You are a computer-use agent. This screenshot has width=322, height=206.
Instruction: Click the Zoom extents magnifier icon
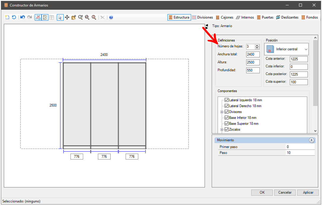tap(94, 17)
